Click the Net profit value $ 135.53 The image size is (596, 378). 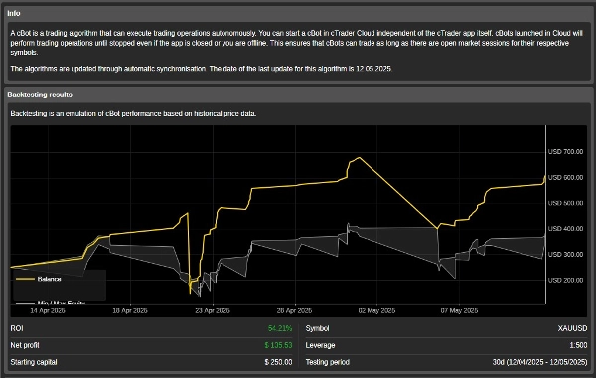click(x=278, y=345)
